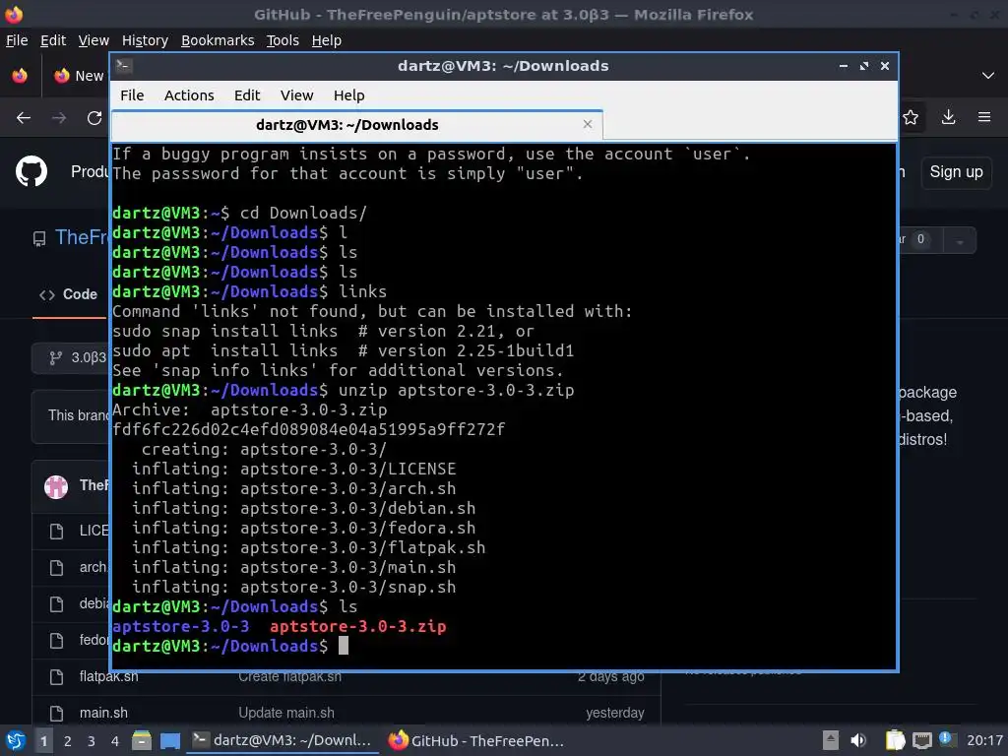1008x756 pixels.
Task: Click GitHub octocat logo
Action: [31, 171]
